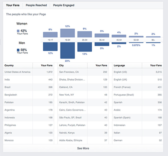Click the City column header

point(62,65)
